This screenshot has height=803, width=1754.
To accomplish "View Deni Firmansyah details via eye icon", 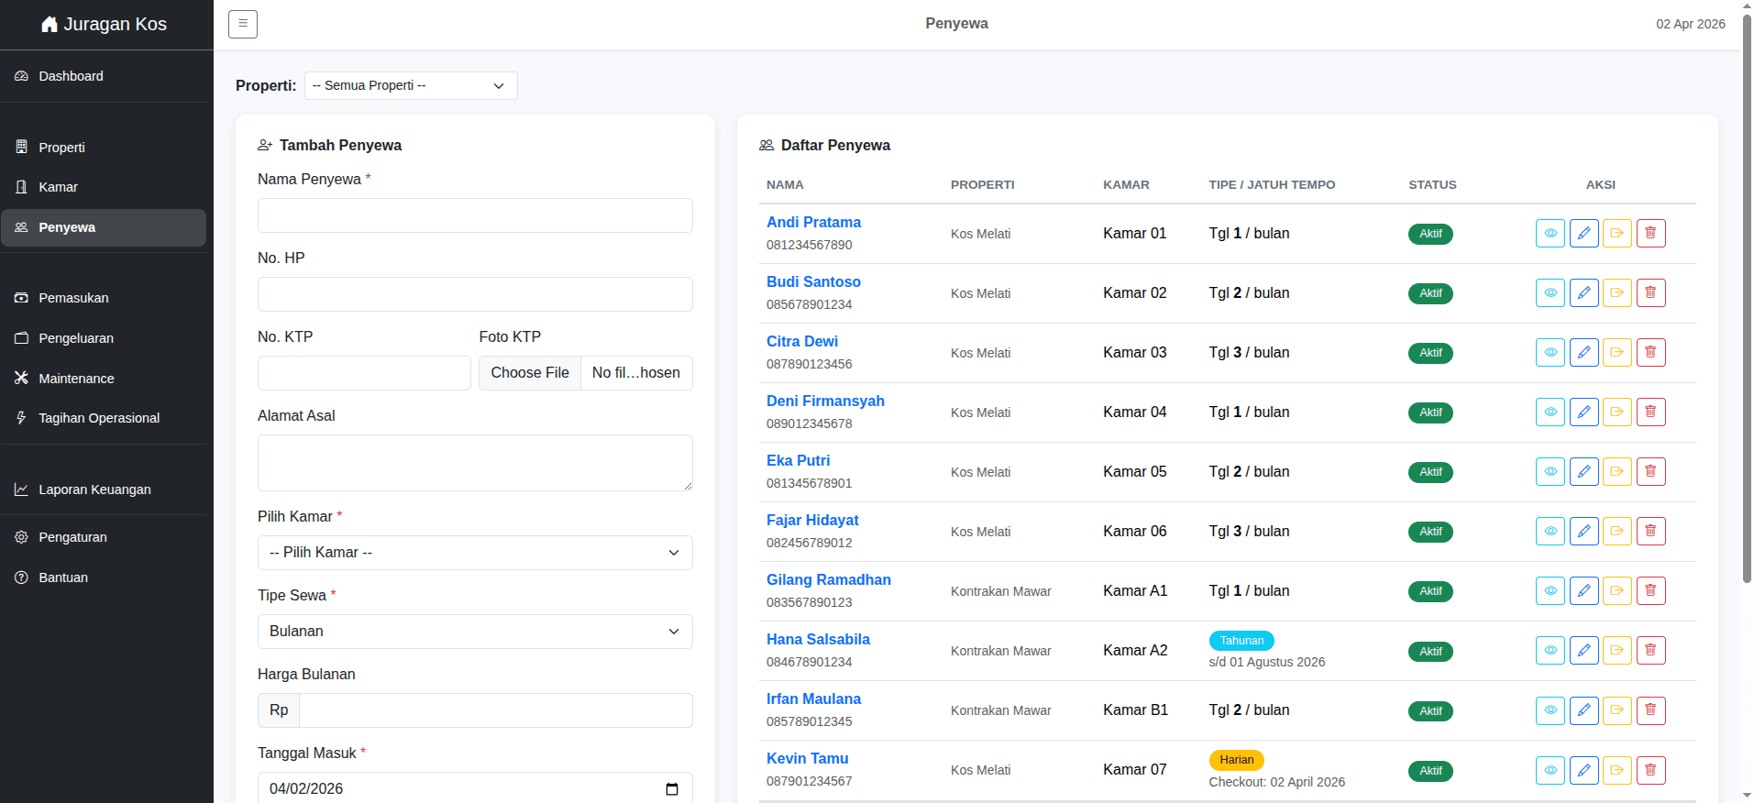I will [1550, 412].
